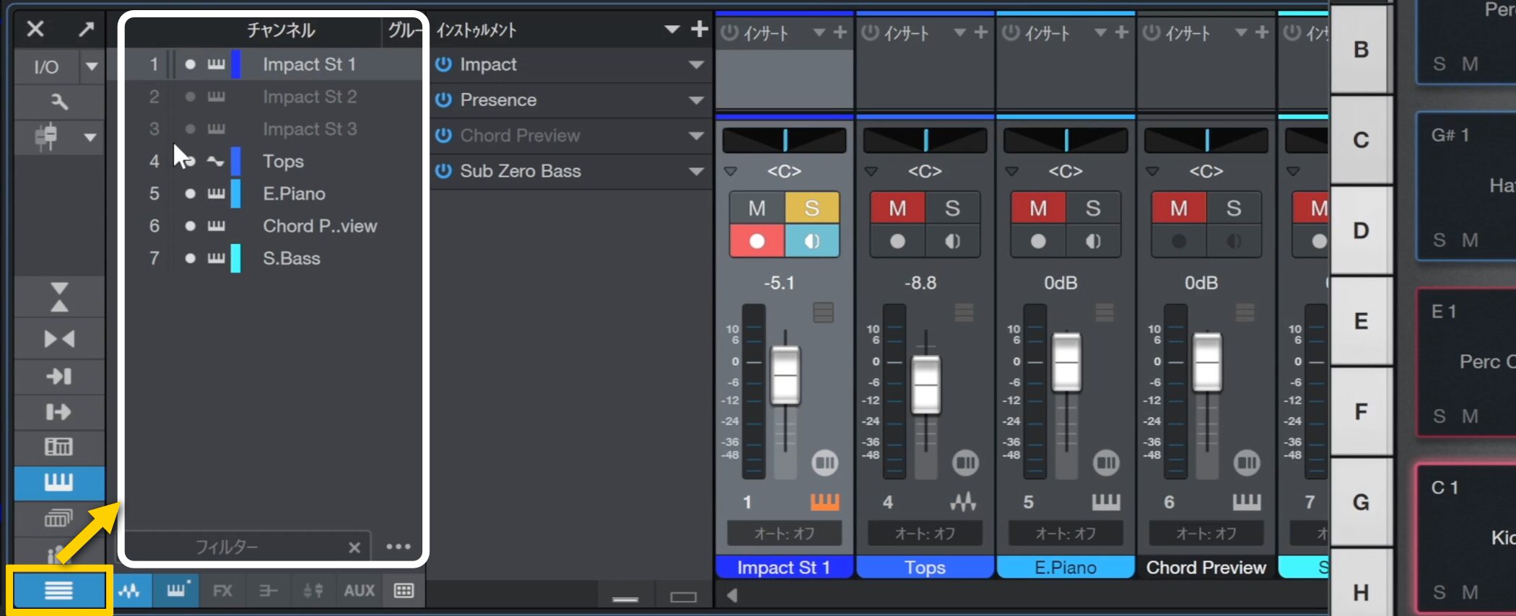
Task: Click automation off button on Tops
Action: coord(924,534)
